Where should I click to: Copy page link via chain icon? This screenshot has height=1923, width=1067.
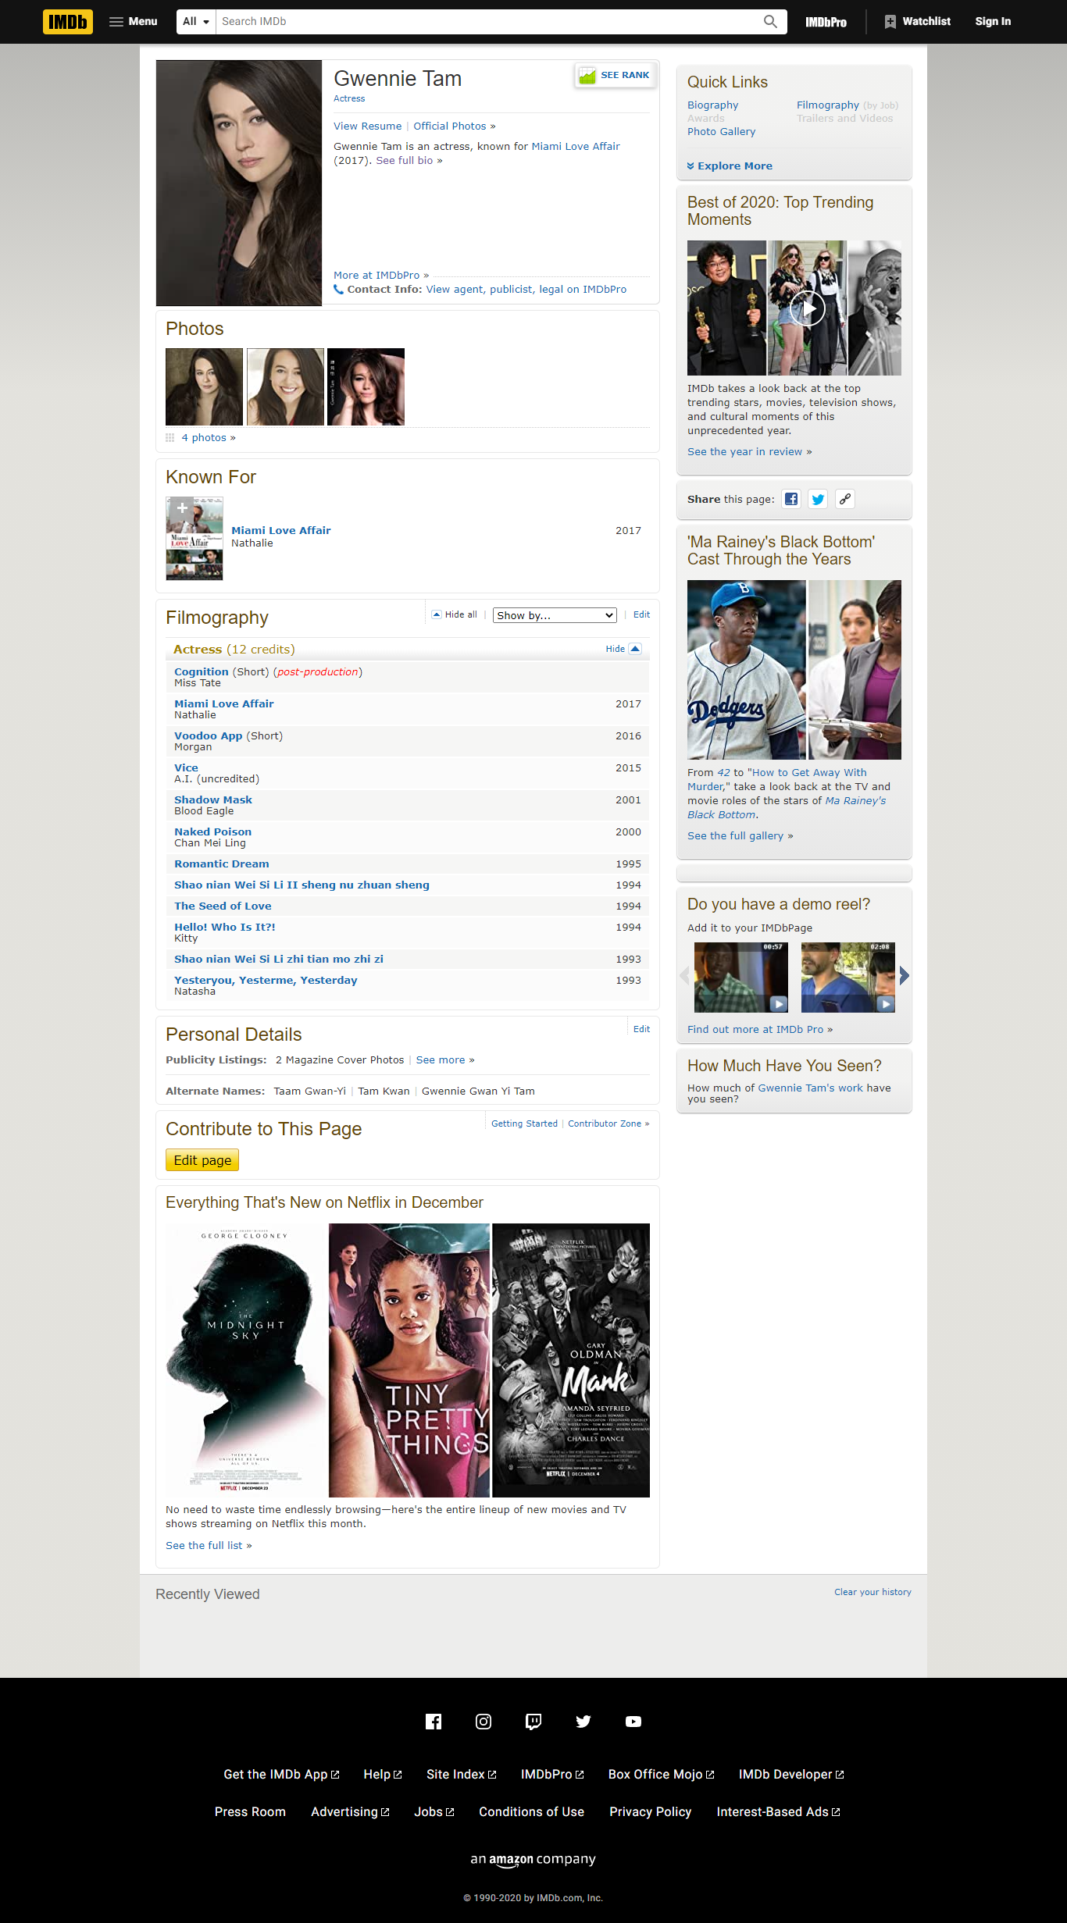(x=844, y=499)
